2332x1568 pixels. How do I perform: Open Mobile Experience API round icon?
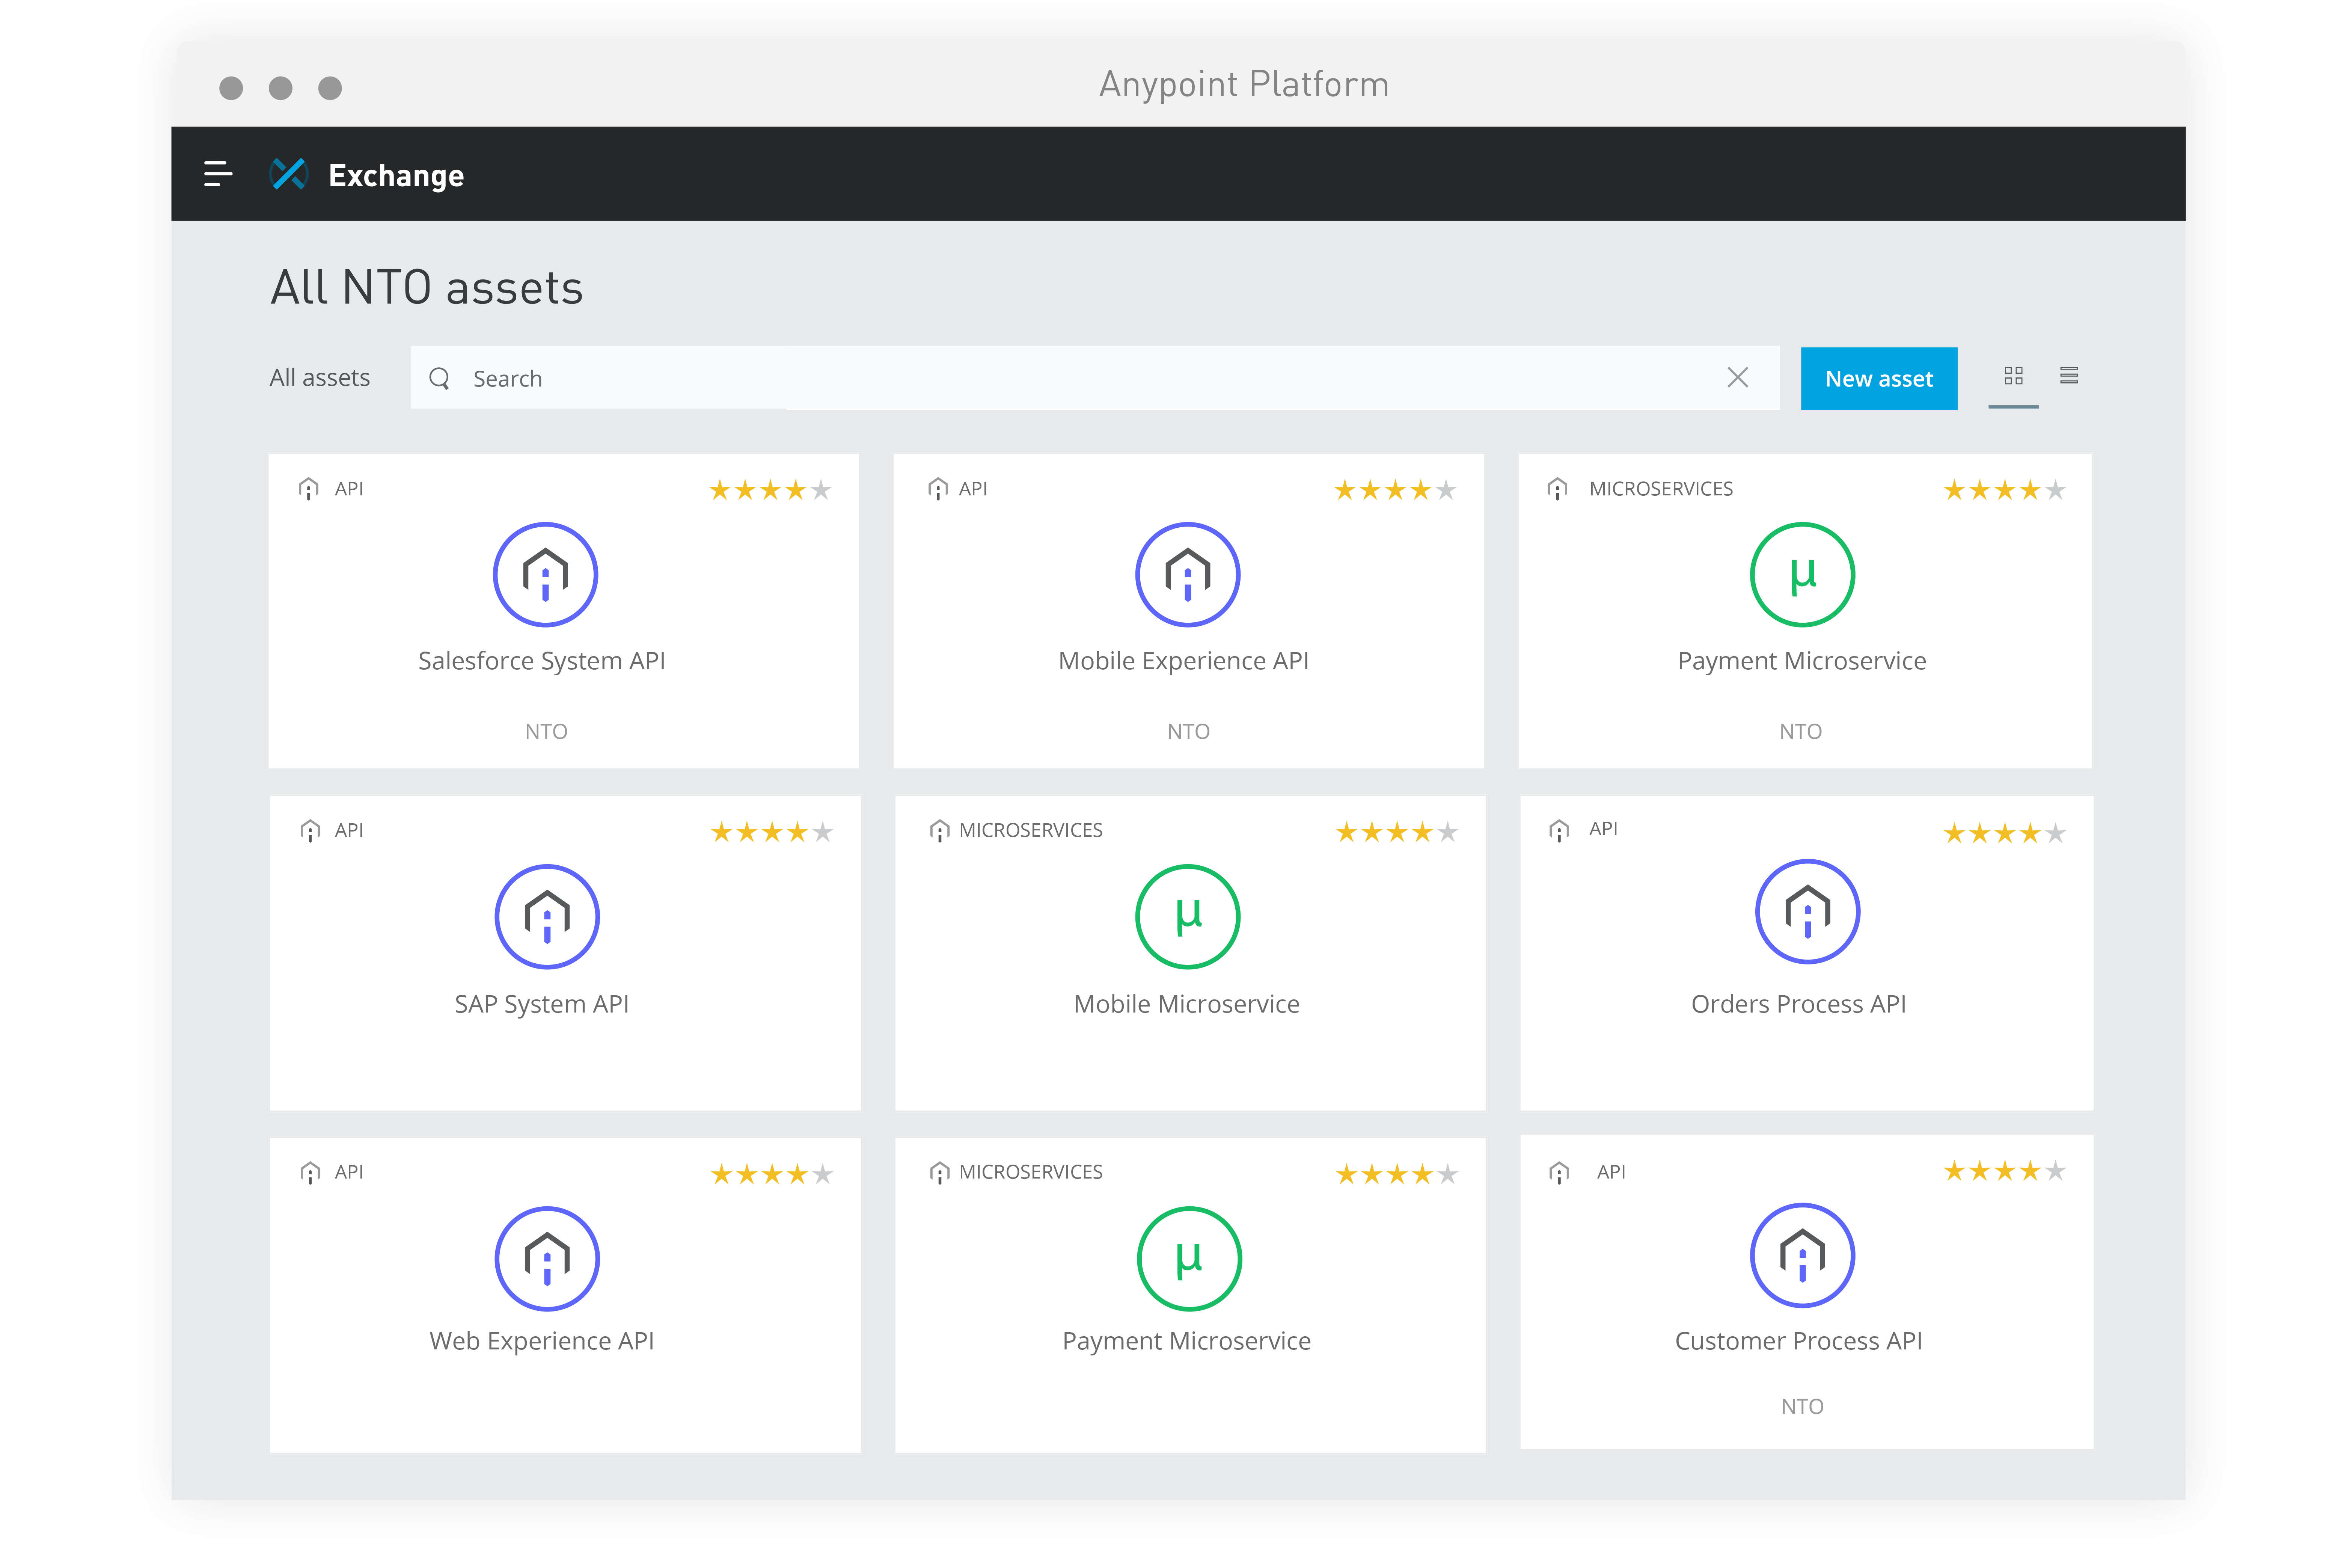[1188, 575]
